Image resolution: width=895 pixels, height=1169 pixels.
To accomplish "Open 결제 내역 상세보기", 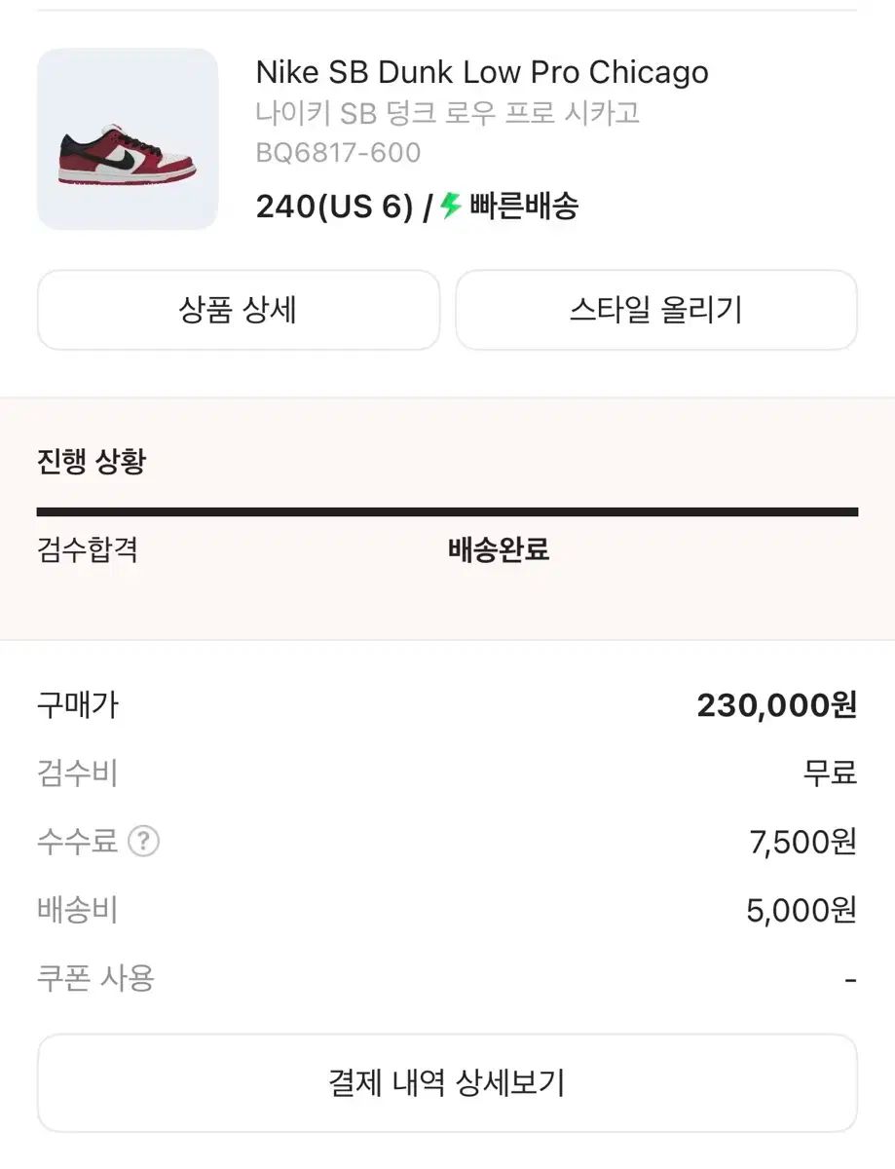I will coord(447,1082).
